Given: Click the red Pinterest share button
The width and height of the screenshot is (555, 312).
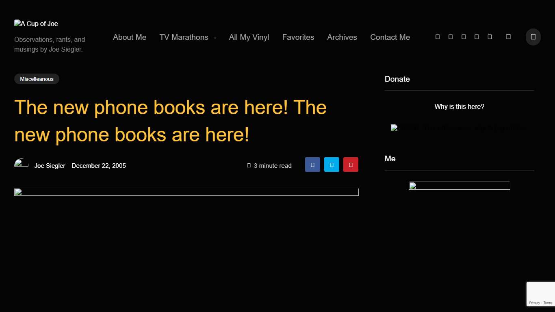Looking at the screenshot, I should pos(351,165).
